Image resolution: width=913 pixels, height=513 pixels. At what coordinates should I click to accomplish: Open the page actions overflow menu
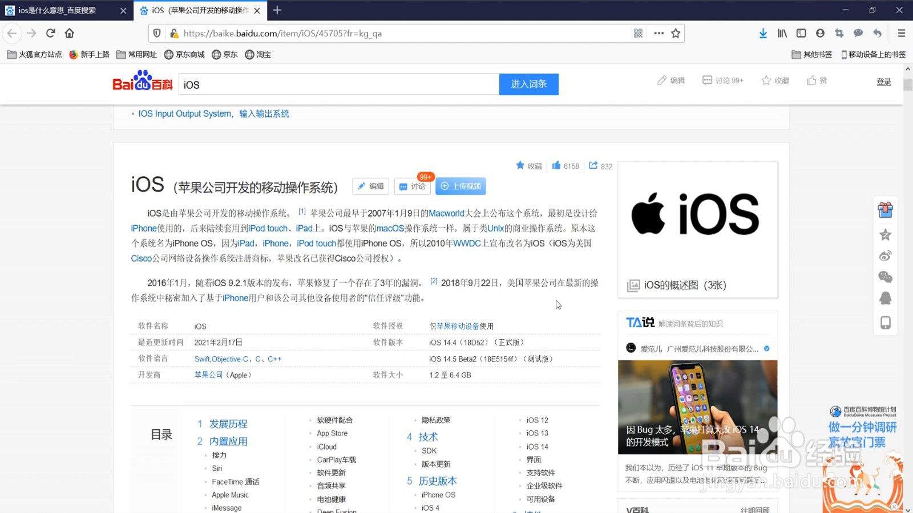pyautogui.click(x=659, y=33)
